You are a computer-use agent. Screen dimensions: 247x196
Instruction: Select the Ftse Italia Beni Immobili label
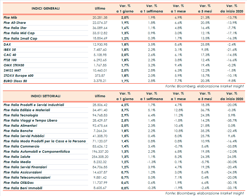click(23, 188)
